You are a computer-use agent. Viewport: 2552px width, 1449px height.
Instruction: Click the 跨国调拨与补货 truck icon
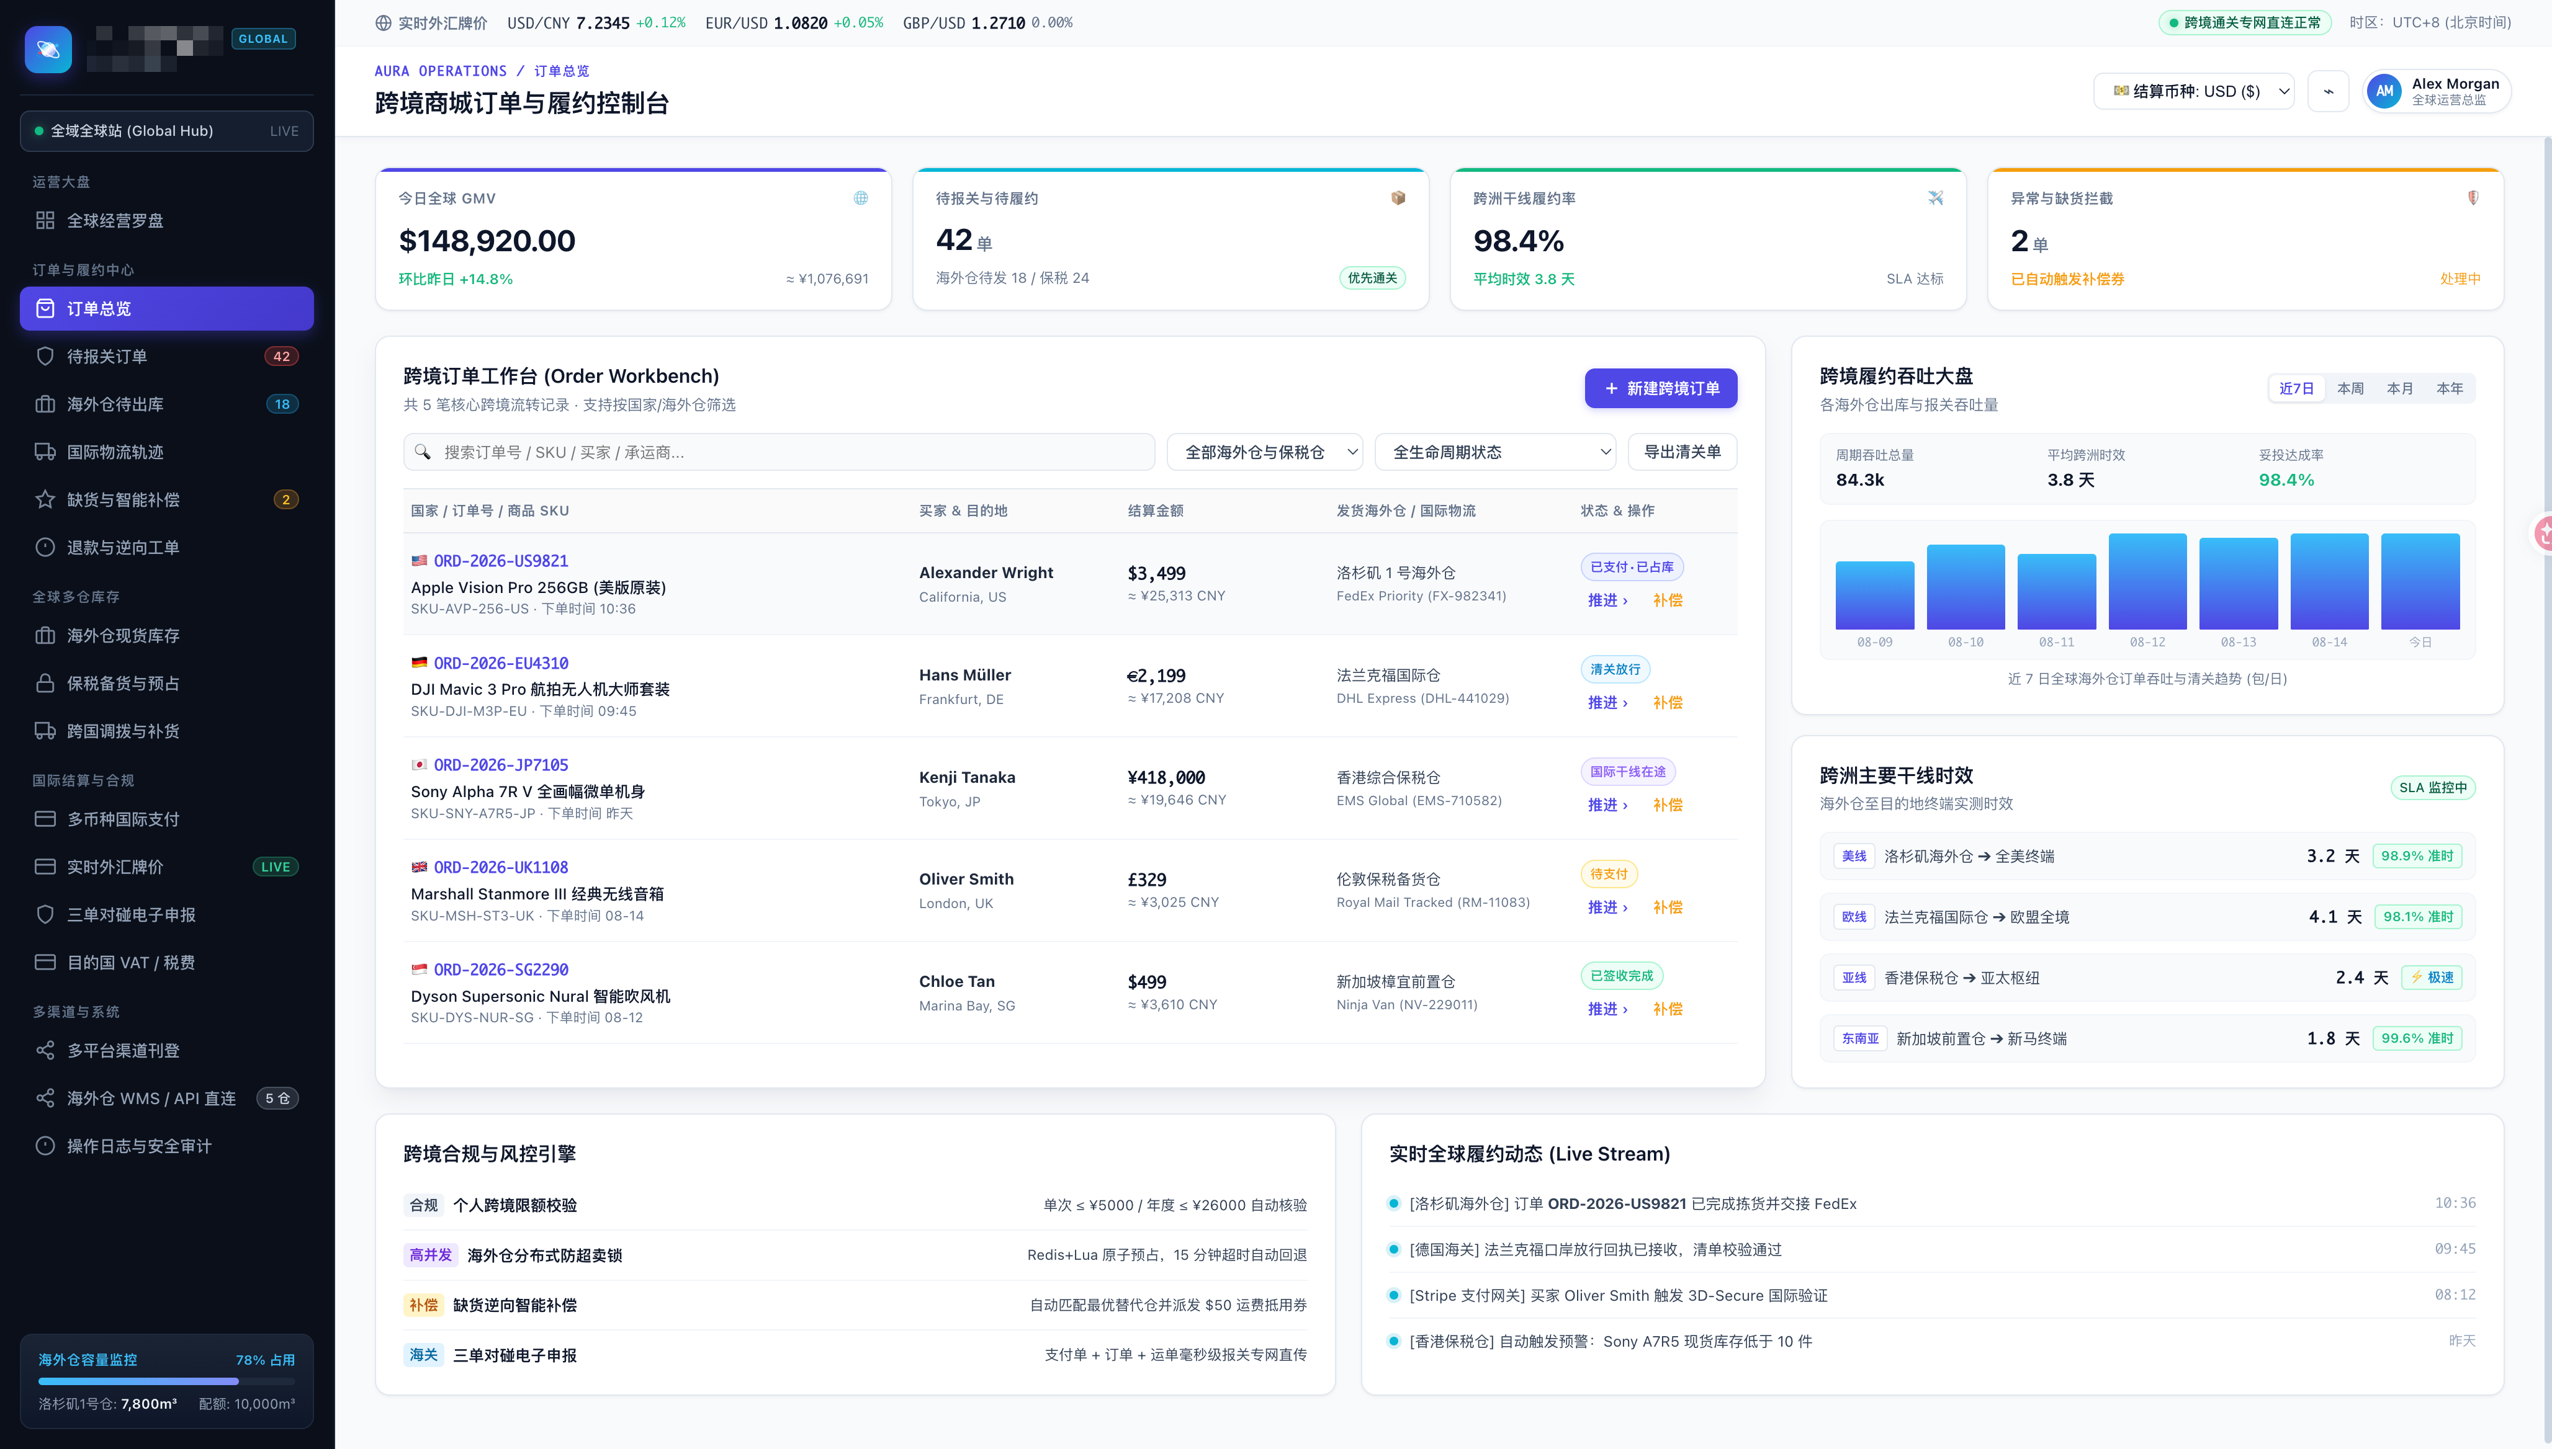click(45, 731)
